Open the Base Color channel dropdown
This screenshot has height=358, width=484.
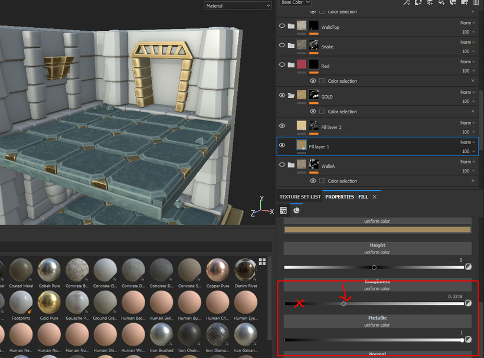[295, 2]
